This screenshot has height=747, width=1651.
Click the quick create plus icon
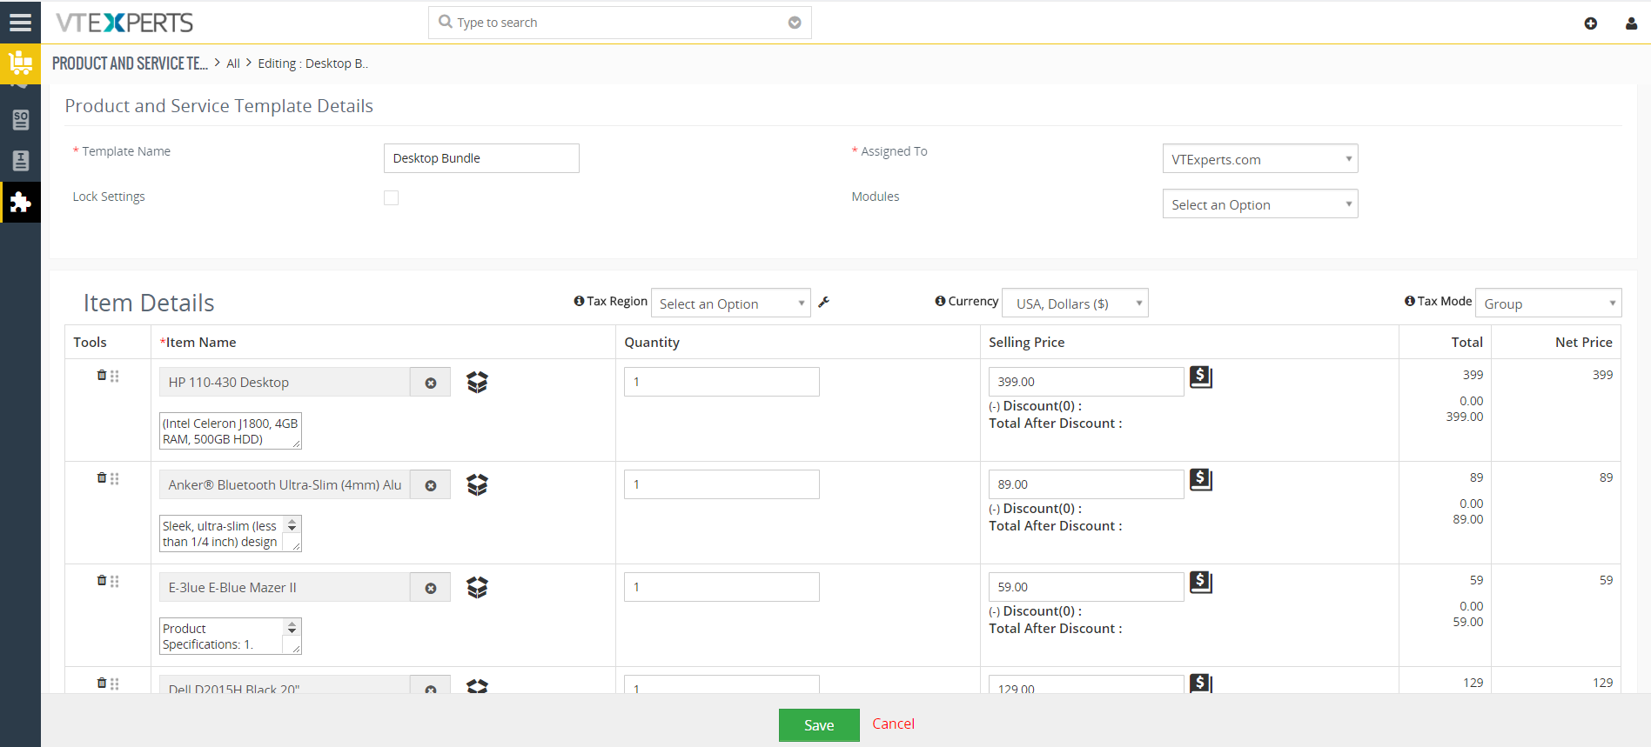1590,23
